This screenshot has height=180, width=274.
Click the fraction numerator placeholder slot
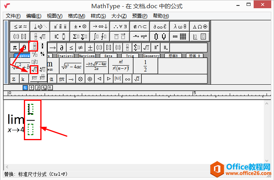(31, 109)
